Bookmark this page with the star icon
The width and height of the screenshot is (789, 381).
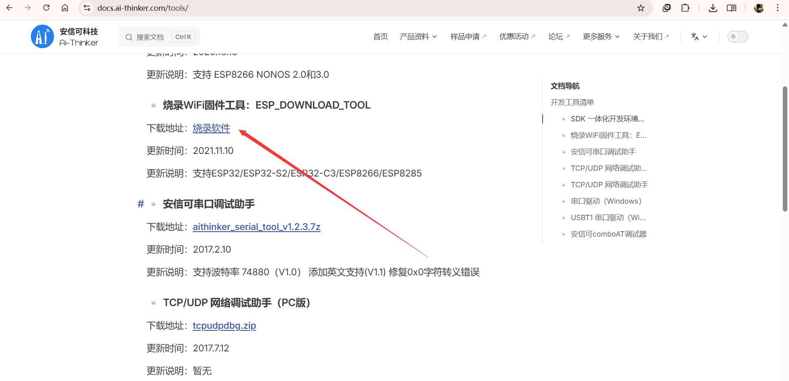(641, 8)
